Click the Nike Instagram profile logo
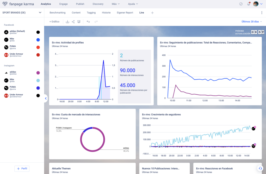Screen dimensions: 266x174 [x=6, y=80]
